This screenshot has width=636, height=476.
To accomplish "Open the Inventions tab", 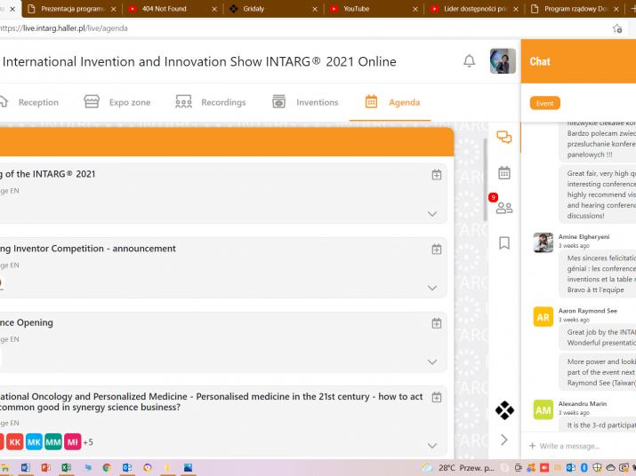I will point(305,102).
